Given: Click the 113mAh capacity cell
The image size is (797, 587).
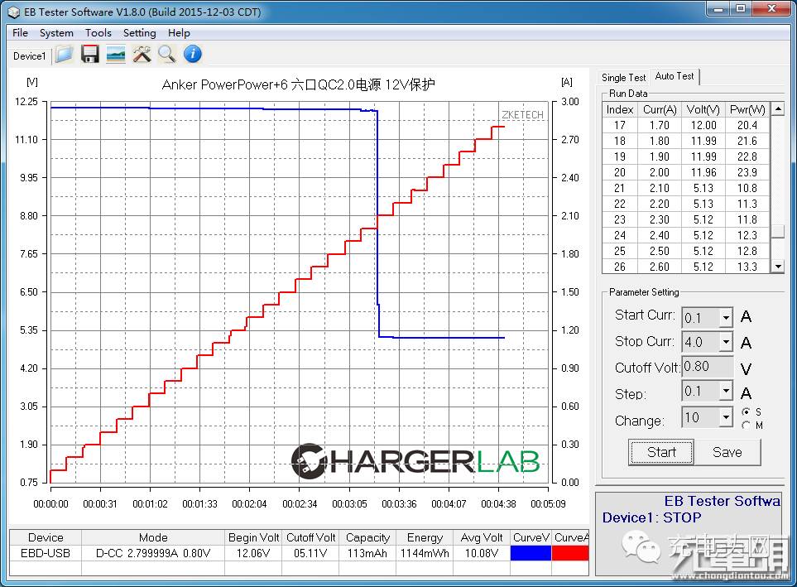Looking at the screenshot, I should click(x=367, y=553).
